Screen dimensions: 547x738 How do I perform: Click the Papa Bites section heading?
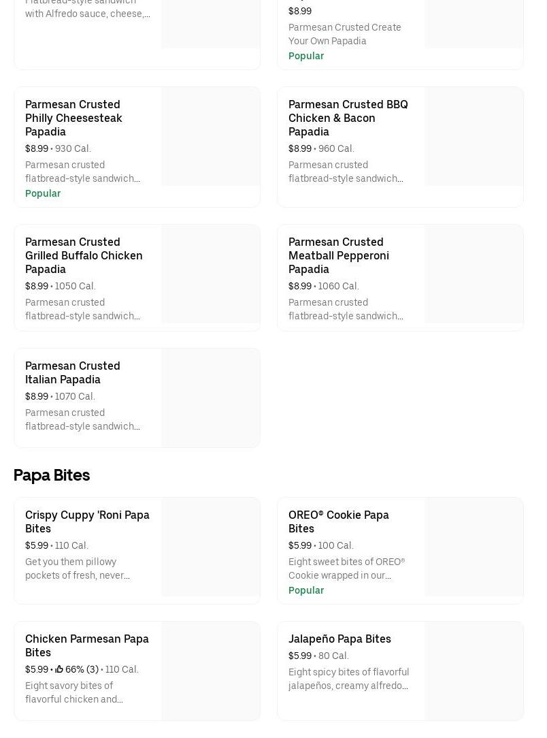click(x=52, y=475)
